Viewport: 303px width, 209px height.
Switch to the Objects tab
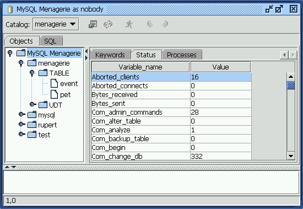(x=21, y=41)
